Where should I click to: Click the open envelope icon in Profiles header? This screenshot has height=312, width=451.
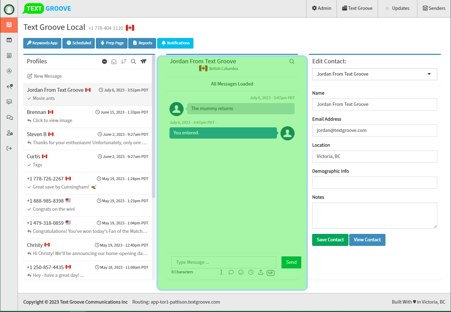coord(114,62)
